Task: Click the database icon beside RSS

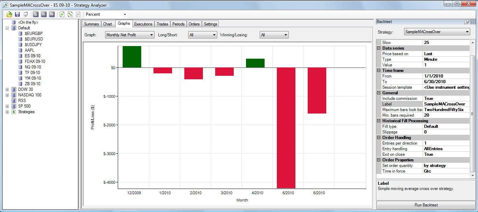Action: (x=14, y=101)
